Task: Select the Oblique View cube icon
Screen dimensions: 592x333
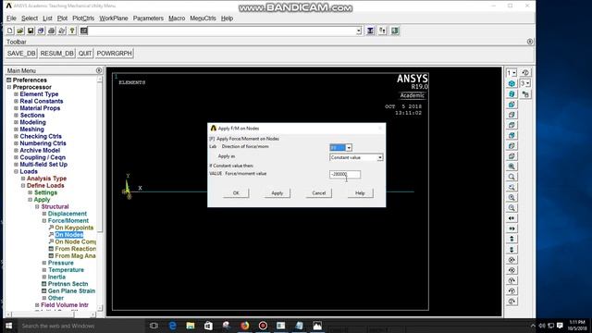Action: [x=512, y=93]
